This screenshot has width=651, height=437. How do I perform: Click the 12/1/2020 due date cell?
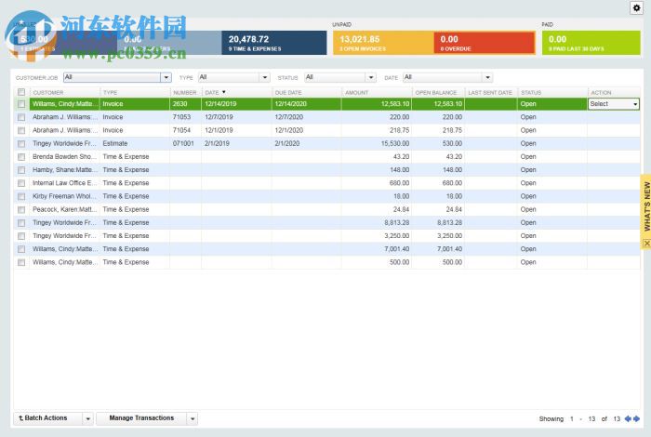coord(289,130)
